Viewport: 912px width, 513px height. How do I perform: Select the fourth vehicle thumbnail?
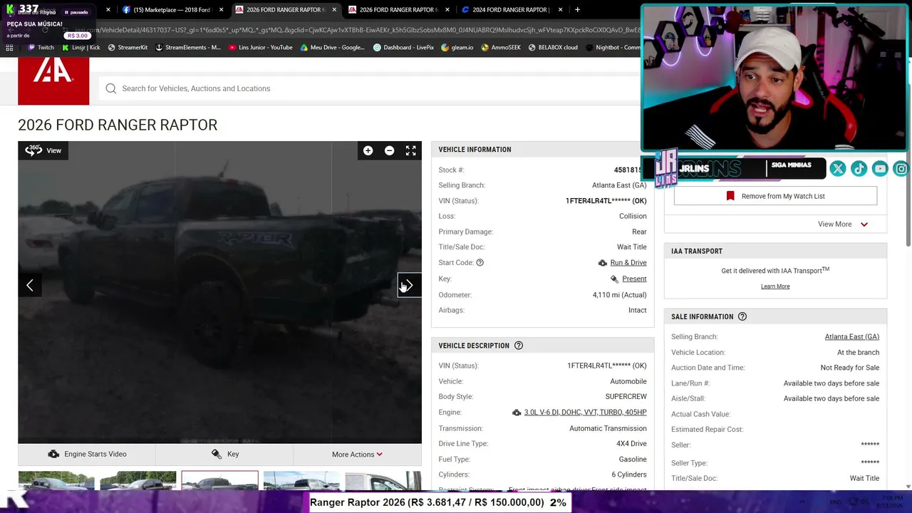(301, 481)
